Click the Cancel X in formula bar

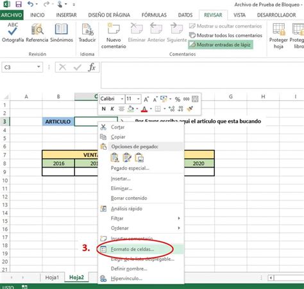62,67
